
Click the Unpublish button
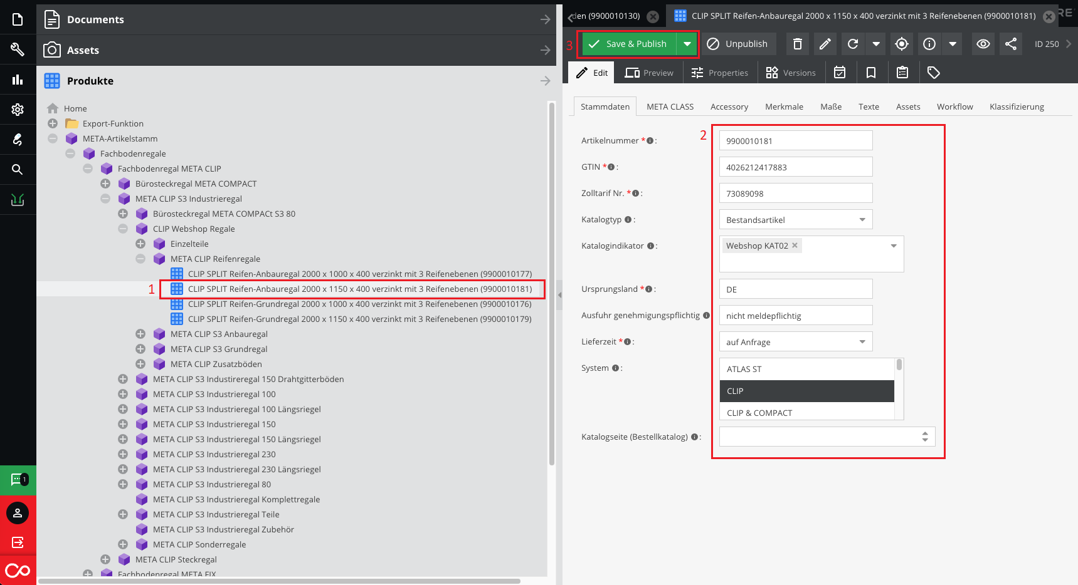point(738,44)
